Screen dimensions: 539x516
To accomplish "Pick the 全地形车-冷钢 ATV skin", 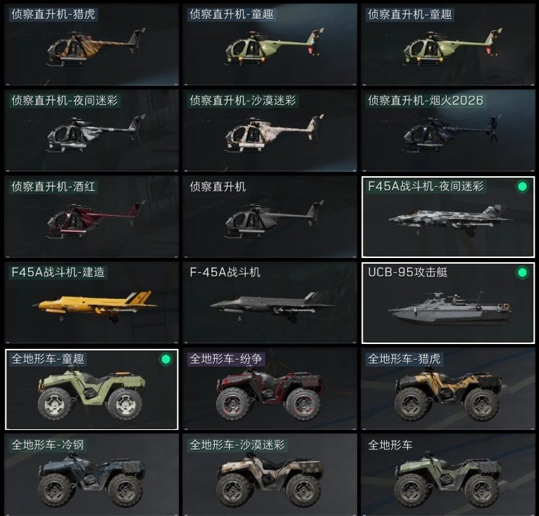I will coord(92,475).
